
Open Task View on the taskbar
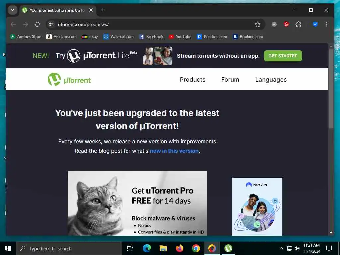(x=130, y=248)
